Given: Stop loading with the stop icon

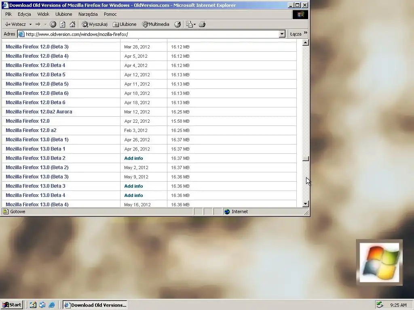Looking at the screenshot, I should (x=53, y=24).
